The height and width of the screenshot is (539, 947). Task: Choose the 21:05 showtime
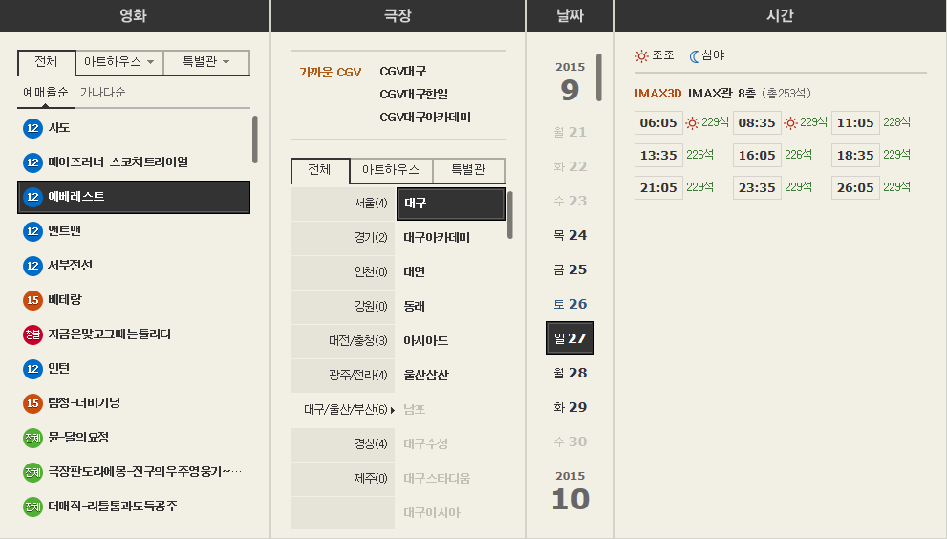(659, 188)
